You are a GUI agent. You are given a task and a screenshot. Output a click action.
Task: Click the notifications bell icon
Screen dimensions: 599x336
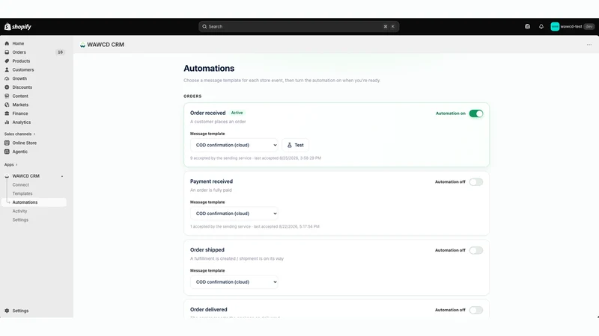541,27
